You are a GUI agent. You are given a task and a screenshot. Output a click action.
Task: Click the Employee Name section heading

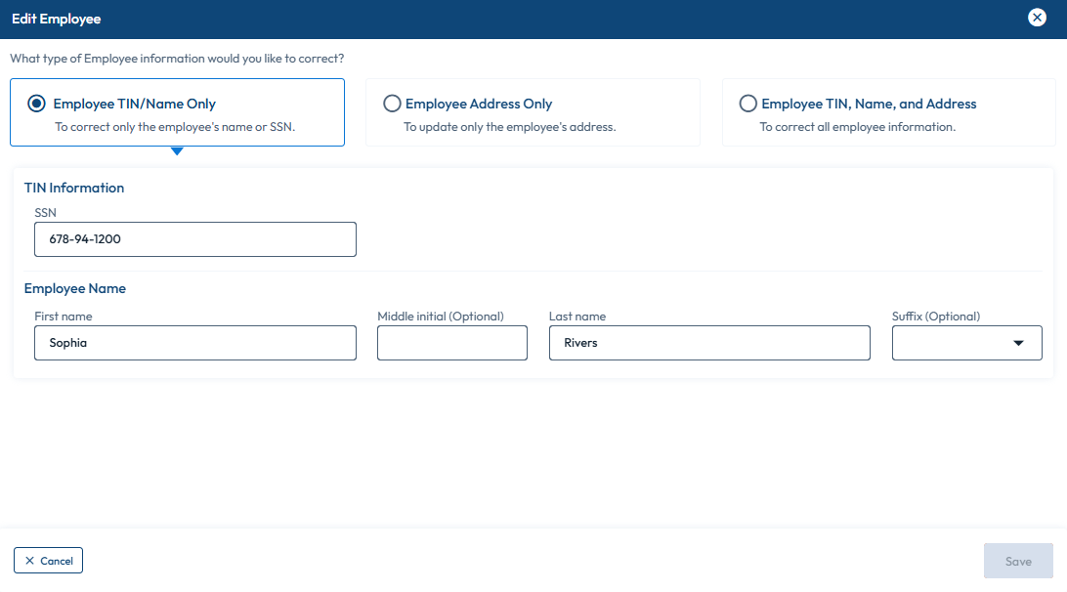point(75,288)
